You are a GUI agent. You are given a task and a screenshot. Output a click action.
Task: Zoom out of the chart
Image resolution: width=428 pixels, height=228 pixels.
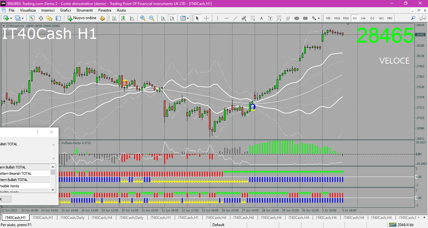point(152,18)
